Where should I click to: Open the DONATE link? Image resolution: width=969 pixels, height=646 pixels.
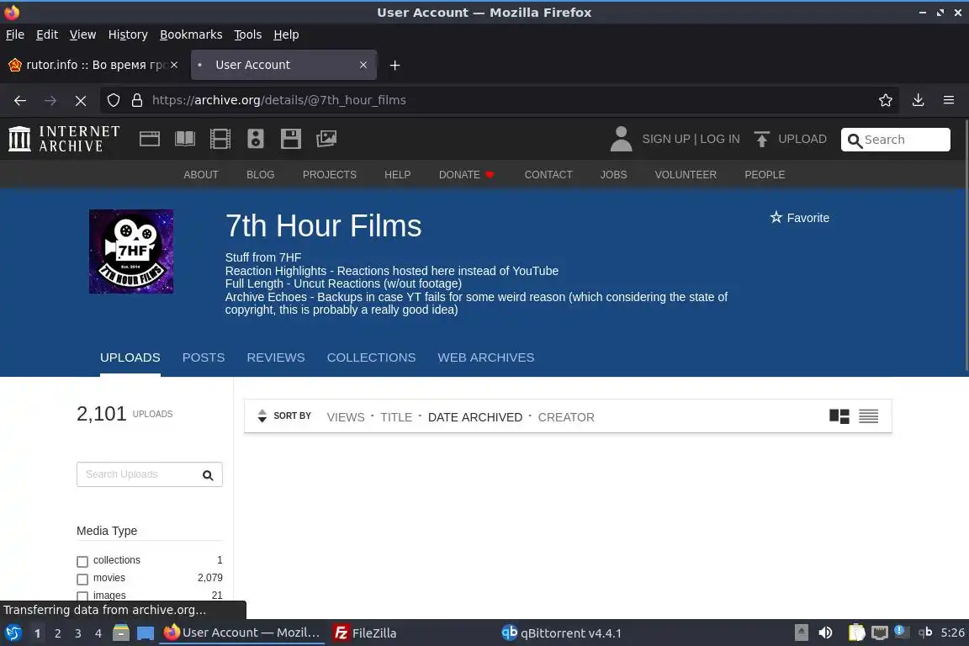coord(466,175)
